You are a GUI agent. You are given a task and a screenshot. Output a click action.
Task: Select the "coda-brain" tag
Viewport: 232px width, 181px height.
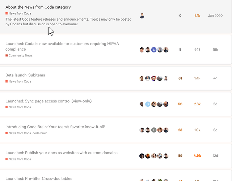click(40, 133)
